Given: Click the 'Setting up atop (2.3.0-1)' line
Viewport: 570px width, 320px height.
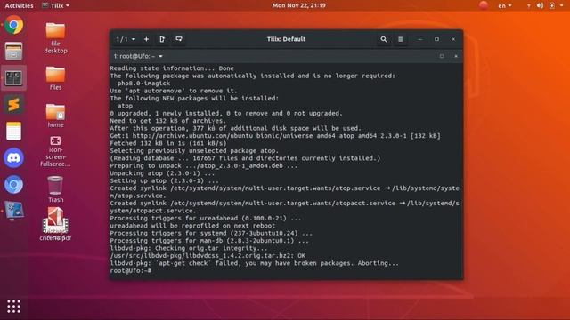Looking at the screenshot, I should click(x=164, y=180).
